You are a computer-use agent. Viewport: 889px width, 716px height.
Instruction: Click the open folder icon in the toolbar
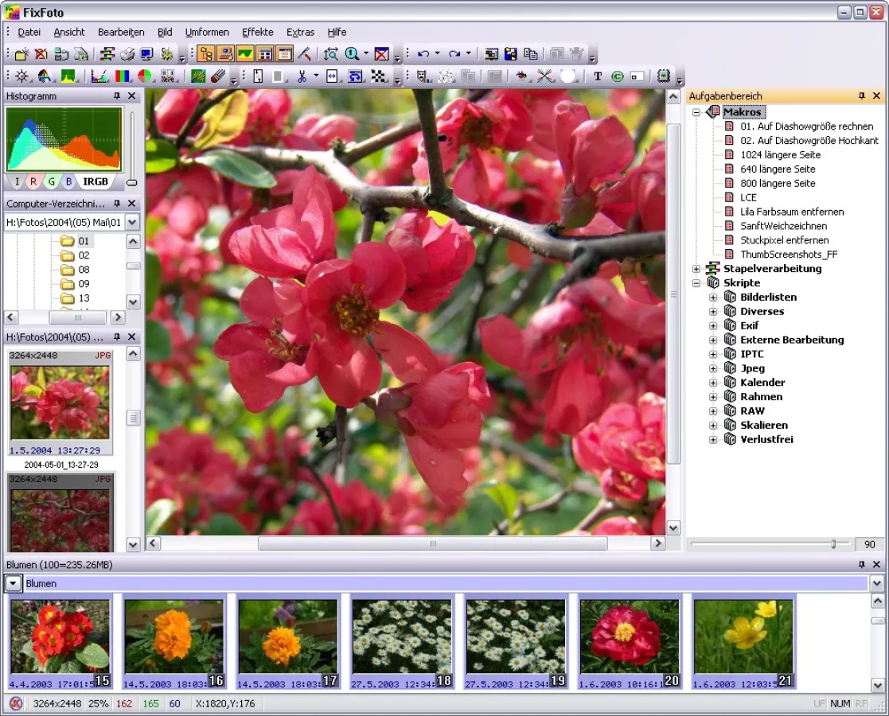coord(21,54)
